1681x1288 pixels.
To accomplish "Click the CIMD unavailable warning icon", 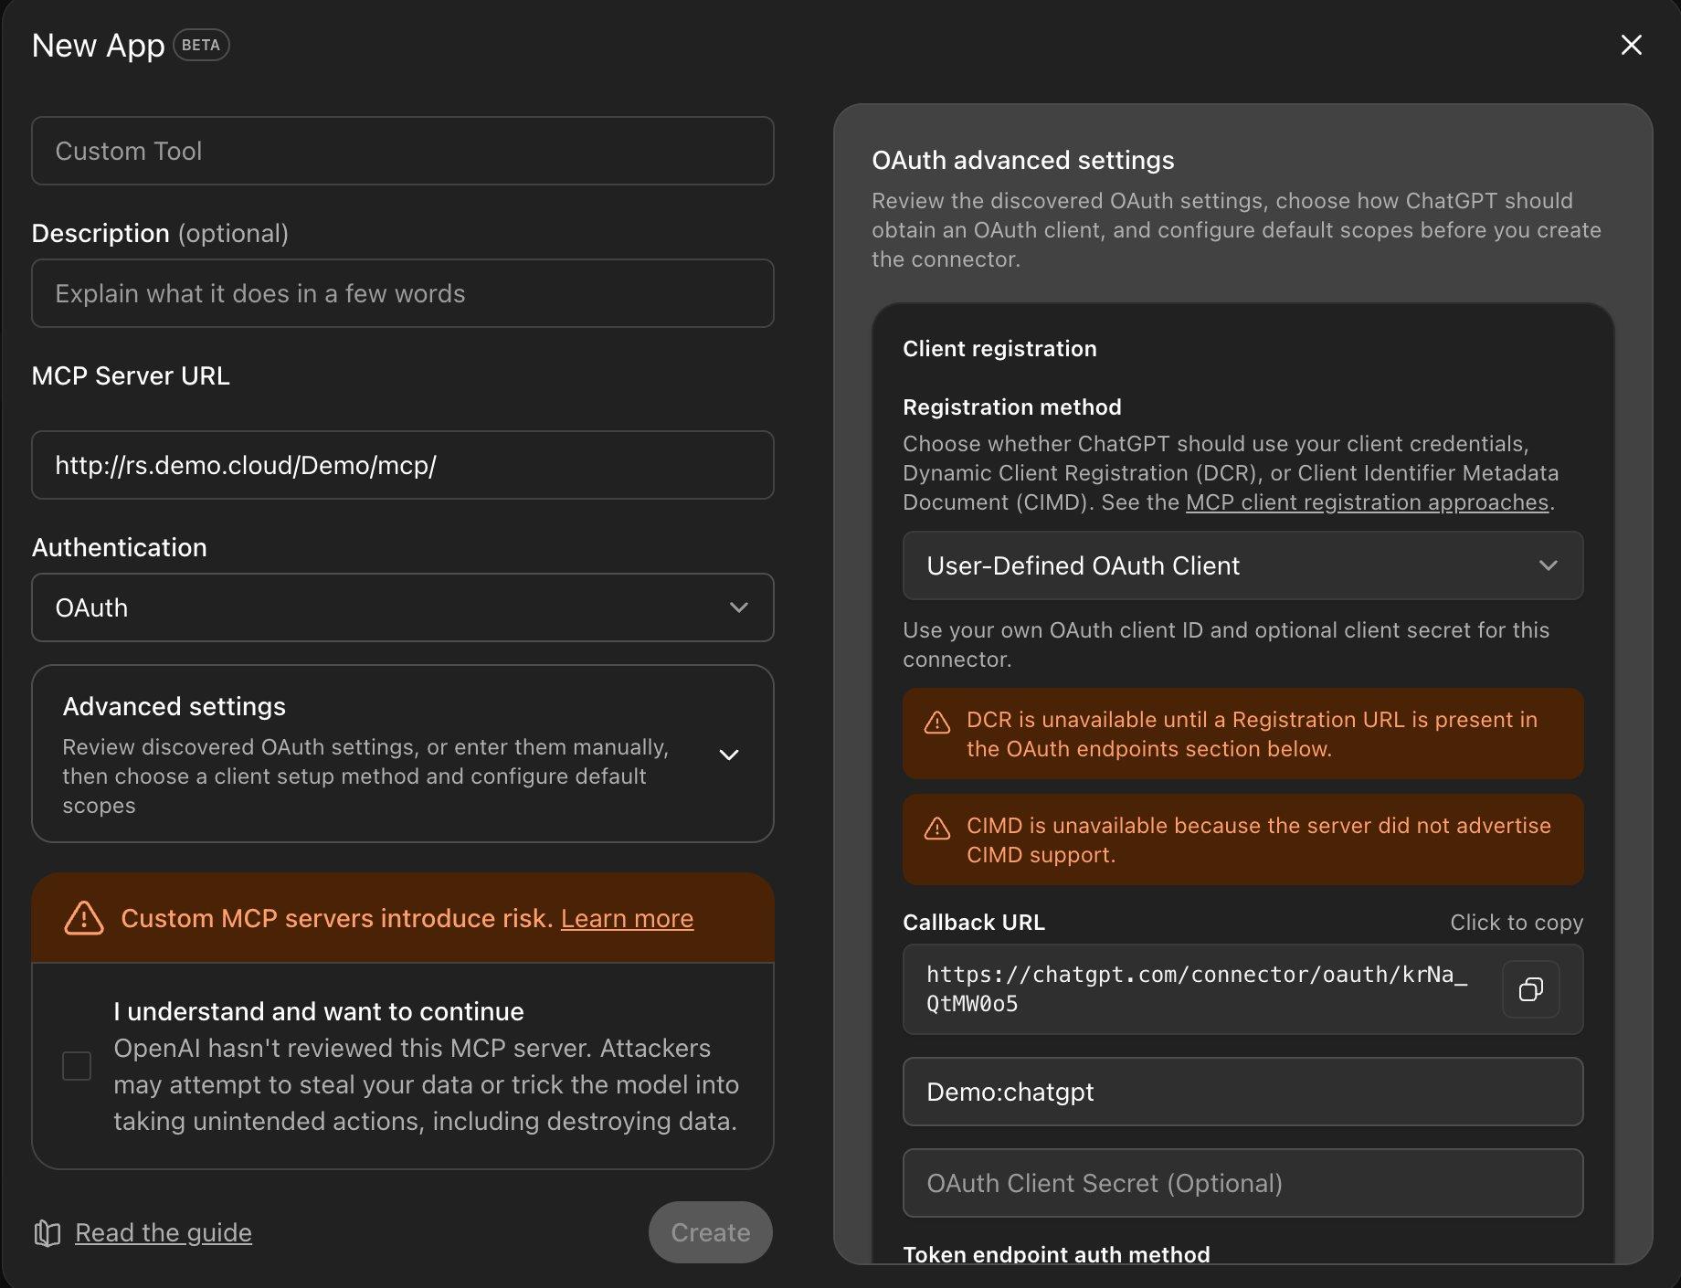I will point(937,828).
